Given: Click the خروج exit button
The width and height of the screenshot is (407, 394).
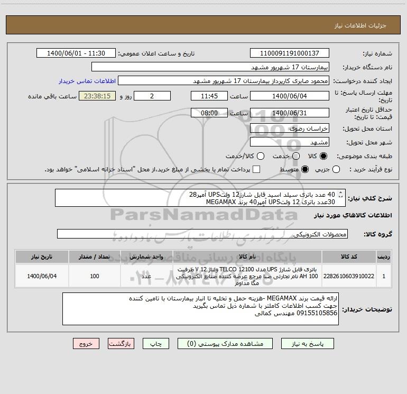Looking at the screenshot, I should tap(86, 344).
